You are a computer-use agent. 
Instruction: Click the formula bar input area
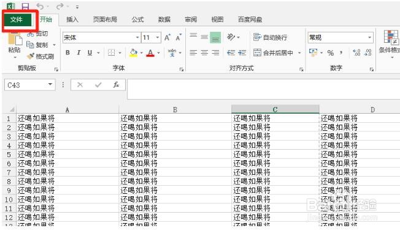pyautogui.click(x=263, y=89)
